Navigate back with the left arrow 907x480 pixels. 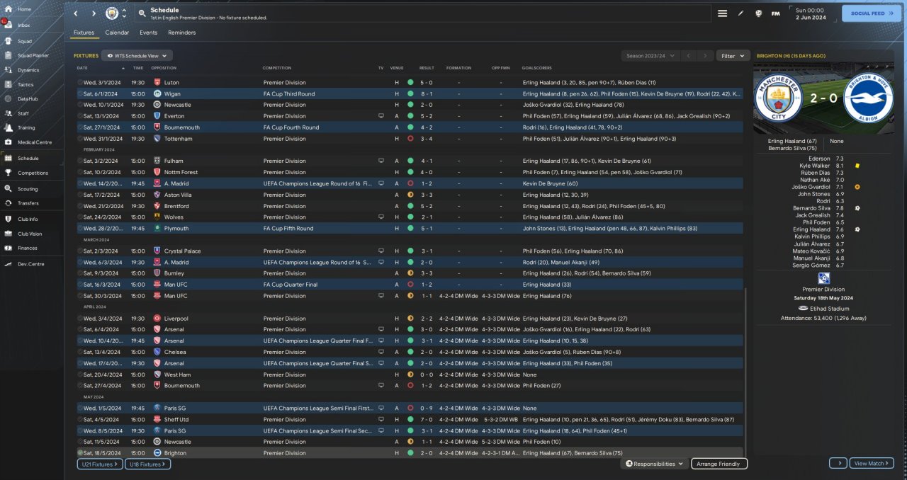76,13
